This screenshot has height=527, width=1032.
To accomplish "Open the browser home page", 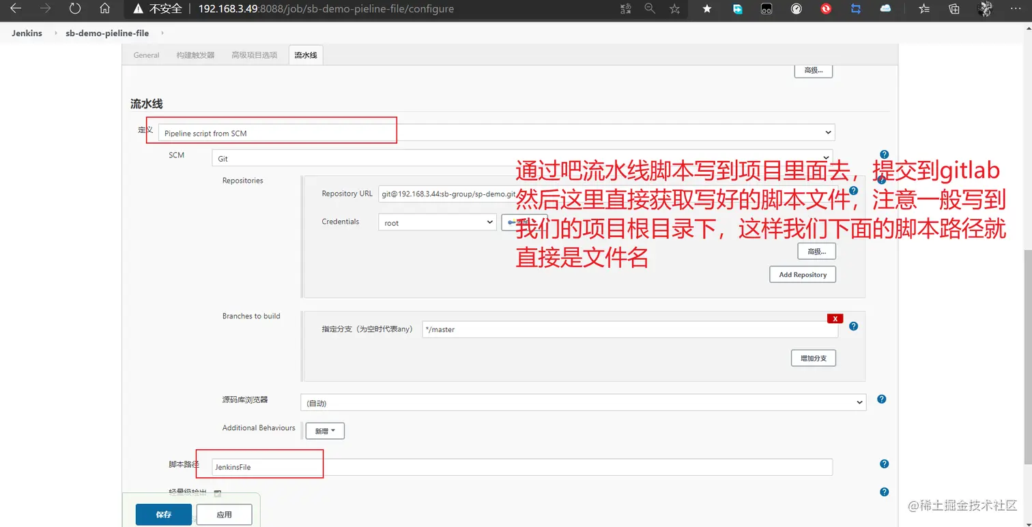I will [104, 9].
